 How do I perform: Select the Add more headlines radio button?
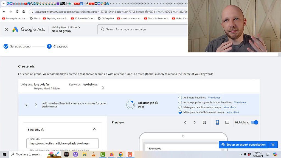180,97
